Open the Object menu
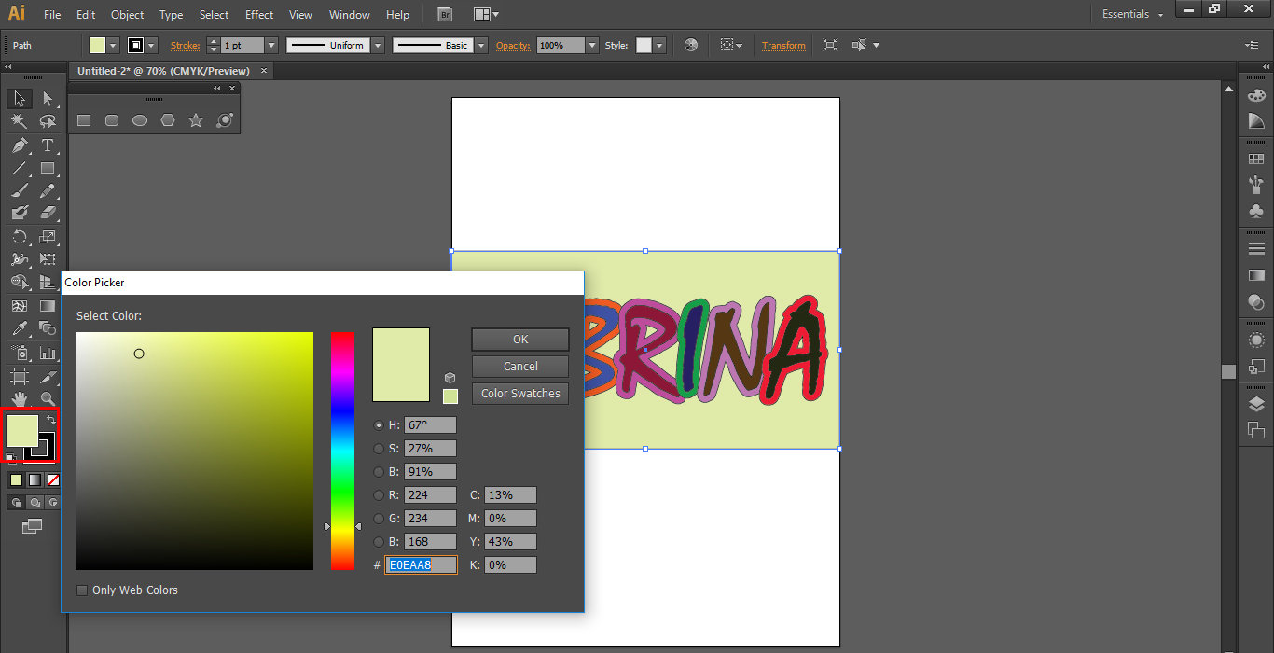The width and height of the screenshot is (1274, 653). (x=127, y=14)
